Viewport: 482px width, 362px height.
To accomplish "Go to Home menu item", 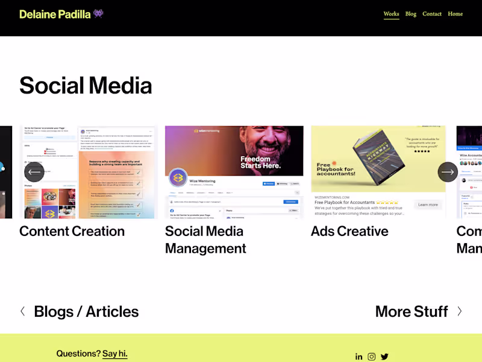I will [455, 14].
